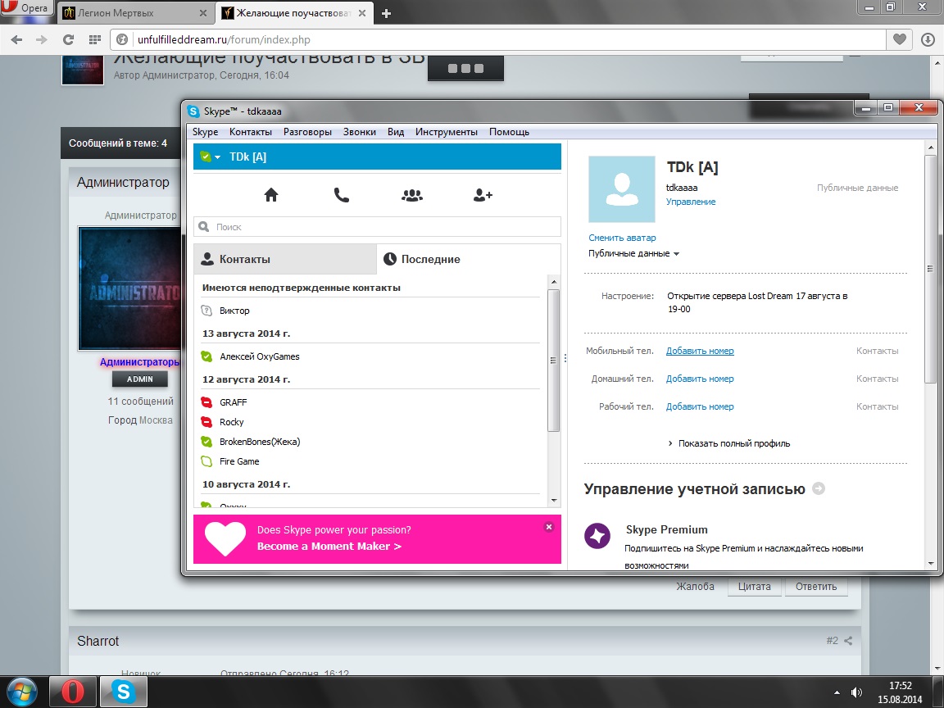Click the Skype Premium heading
The image size is (944, 708).
tap(666, 530)
